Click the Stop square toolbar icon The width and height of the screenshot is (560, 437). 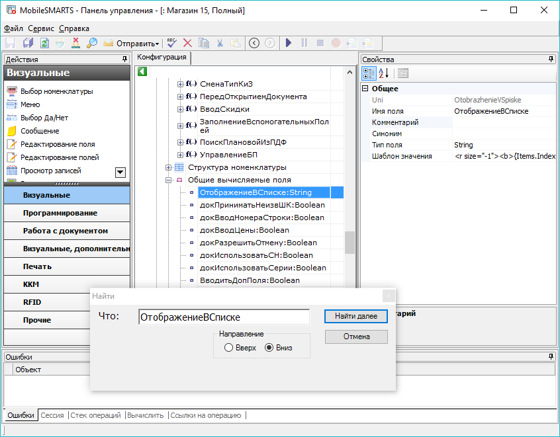click(320, 43)
